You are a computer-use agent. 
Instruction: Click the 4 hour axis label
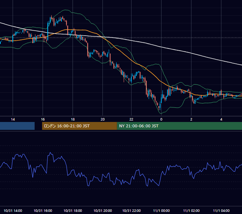[221, 119]
